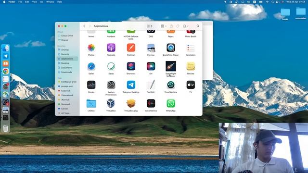Open System Preferences in Applications

coord(111,85)
